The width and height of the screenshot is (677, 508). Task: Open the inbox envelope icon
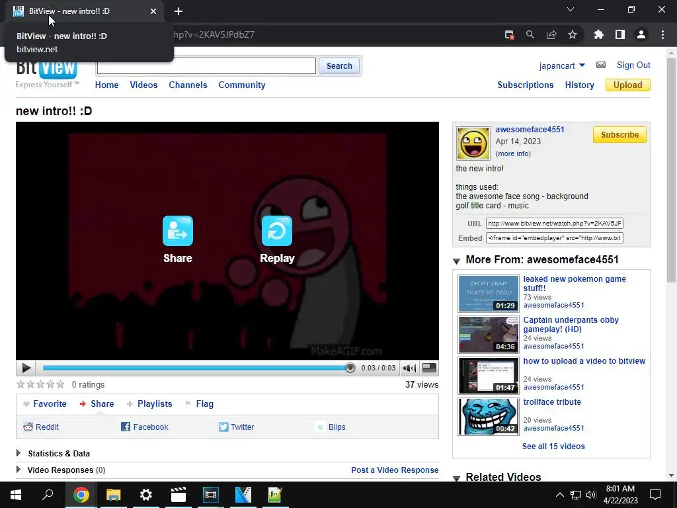[x=600, y=65]
